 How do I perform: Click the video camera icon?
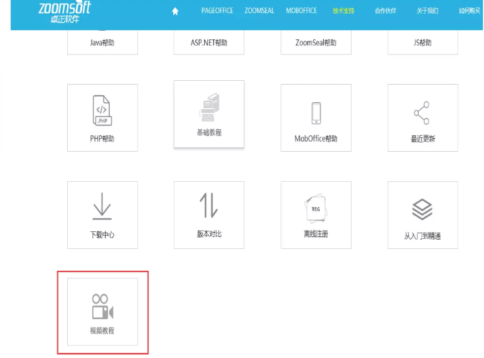pos(102,307)
